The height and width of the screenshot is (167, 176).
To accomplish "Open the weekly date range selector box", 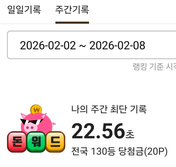I will 92,45.
